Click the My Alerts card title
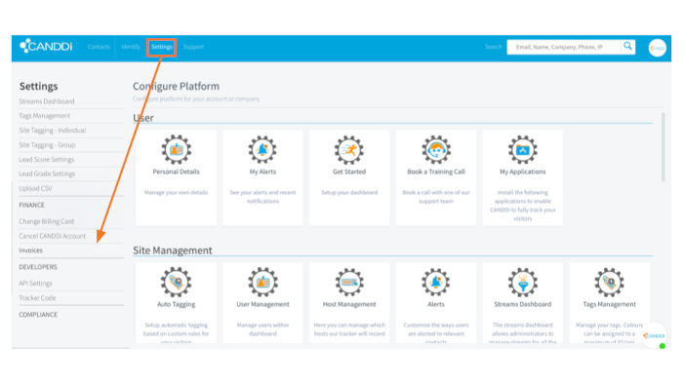The image size is (683, 384). pos(262,172)
